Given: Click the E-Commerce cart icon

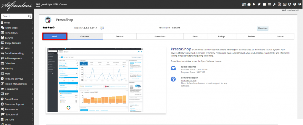Looking at the screenshot, I should tap(2, 89).
